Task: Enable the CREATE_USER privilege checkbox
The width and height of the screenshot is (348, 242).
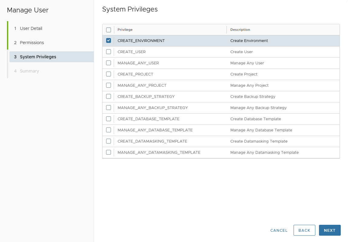Action: (109, 52)
